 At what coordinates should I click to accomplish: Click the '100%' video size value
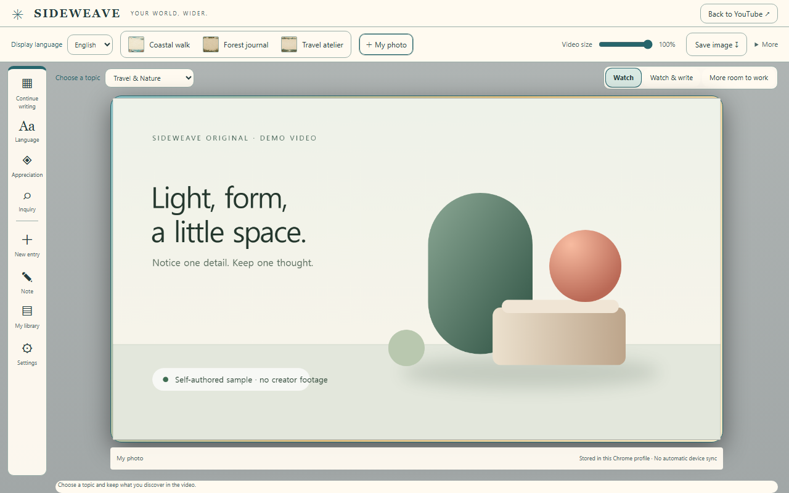667,44
